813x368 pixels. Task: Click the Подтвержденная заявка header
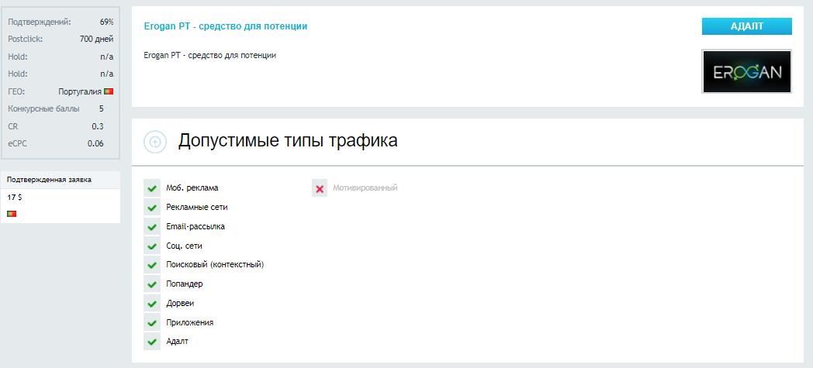click(x=49, y=180)
